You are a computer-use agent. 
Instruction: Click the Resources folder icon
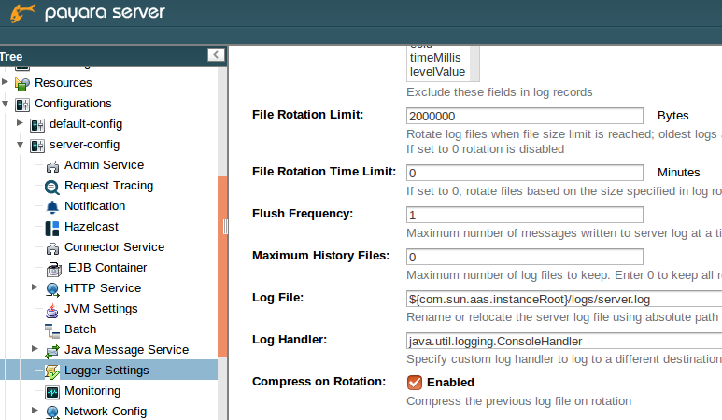22,84
